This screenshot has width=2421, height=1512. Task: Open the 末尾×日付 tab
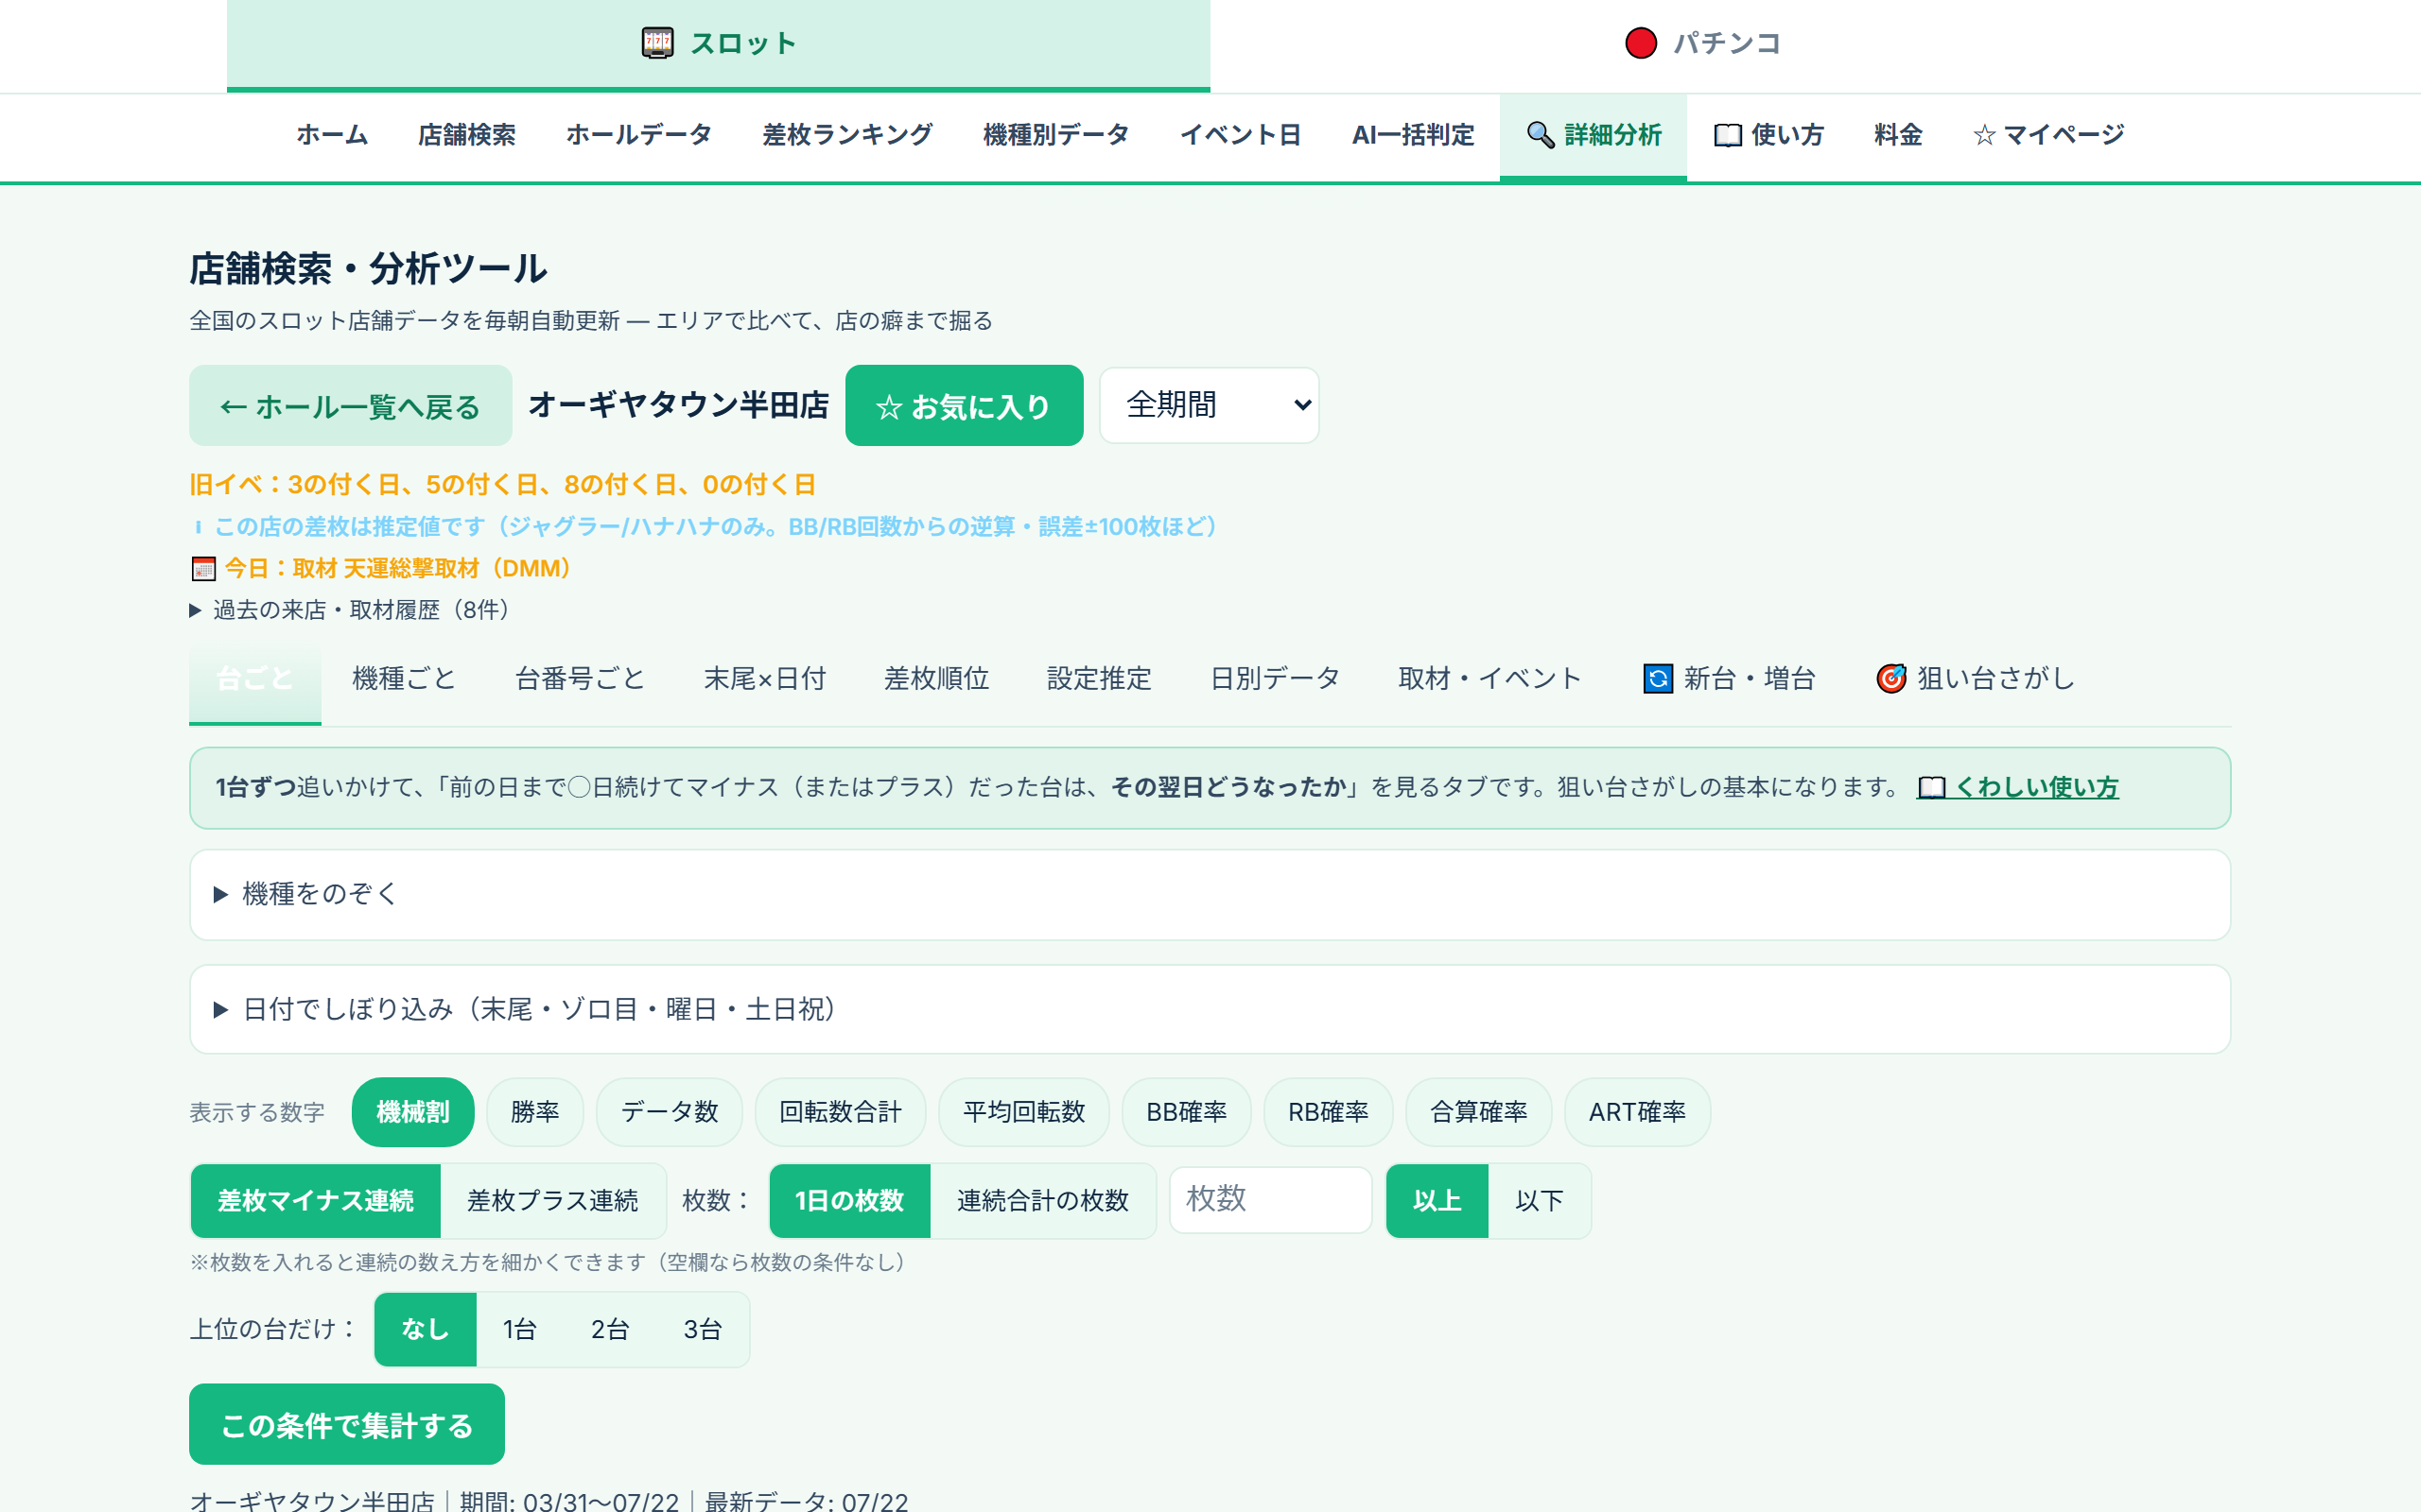(764, 680)
